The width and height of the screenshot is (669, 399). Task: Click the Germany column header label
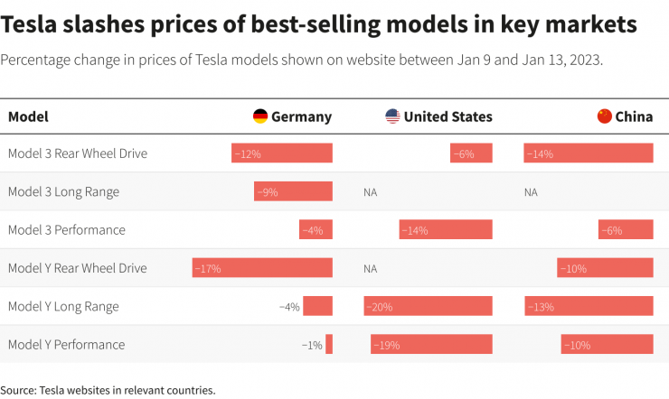click(x=301, y=116)
